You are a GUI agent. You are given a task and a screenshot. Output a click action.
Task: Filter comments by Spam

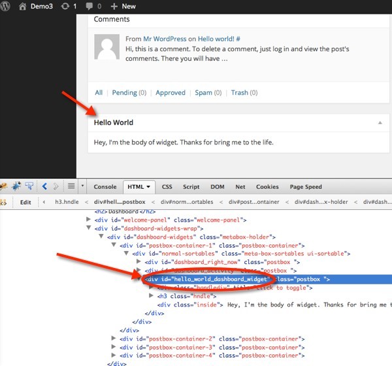coord(203,93)
